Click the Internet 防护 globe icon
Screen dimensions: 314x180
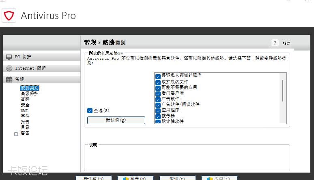(9, 68)
